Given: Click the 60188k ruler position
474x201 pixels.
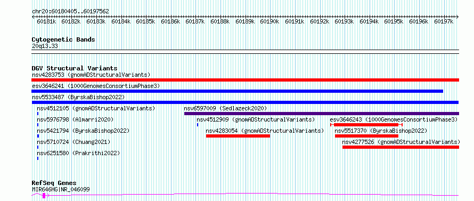Looking at the screenshot, I should (x=220, y=21).
